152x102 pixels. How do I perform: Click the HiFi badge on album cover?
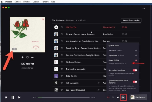click(14, 49)
